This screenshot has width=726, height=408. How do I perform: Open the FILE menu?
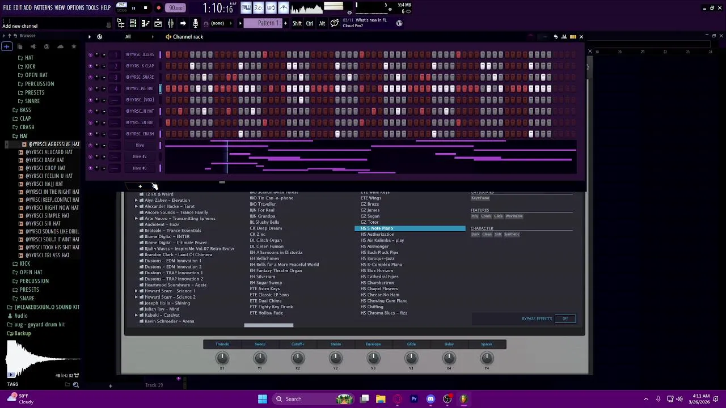tap(7, 8)
